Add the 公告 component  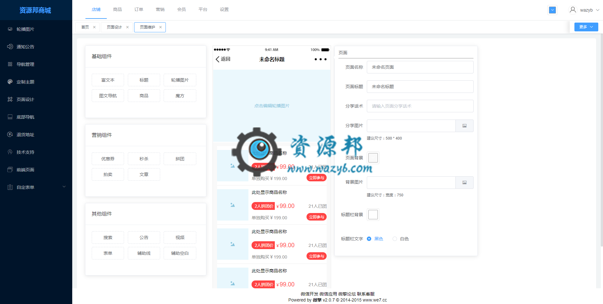pyautogui.click(x=144, y=237)
